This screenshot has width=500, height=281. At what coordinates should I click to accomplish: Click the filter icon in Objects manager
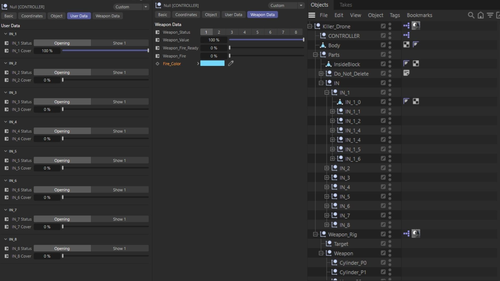[x=490, y=15]
